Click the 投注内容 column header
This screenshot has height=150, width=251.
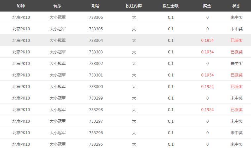pos(134,6)
